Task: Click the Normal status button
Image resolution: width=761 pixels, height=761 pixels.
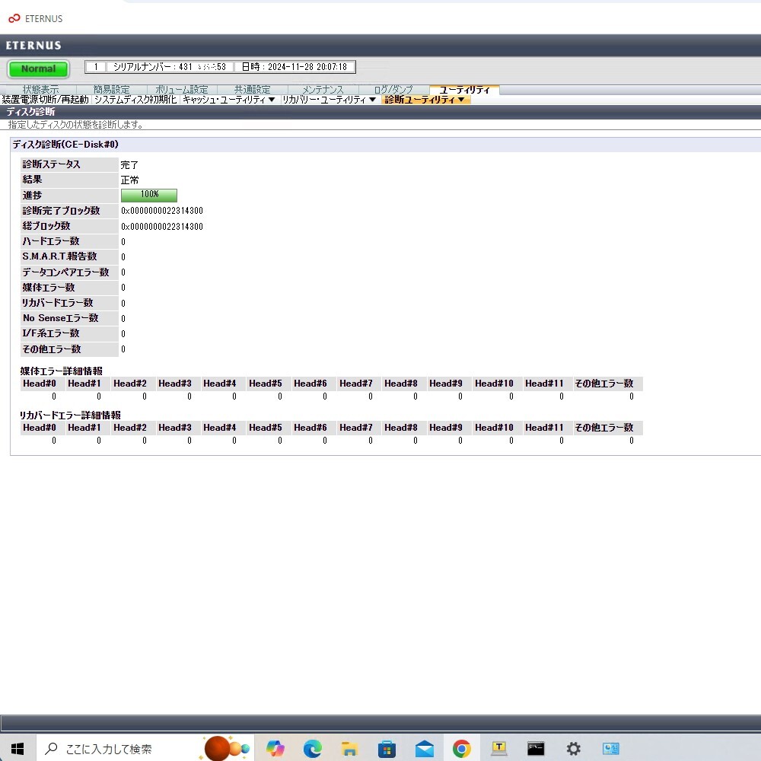Action: [x=38, y=69]
